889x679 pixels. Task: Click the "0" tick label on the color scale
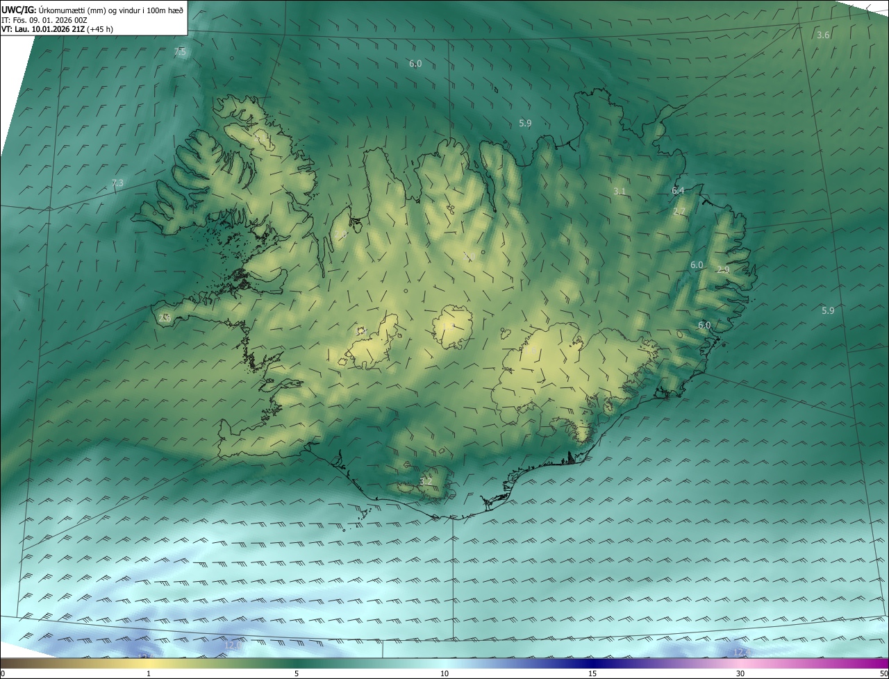point(3,673)
